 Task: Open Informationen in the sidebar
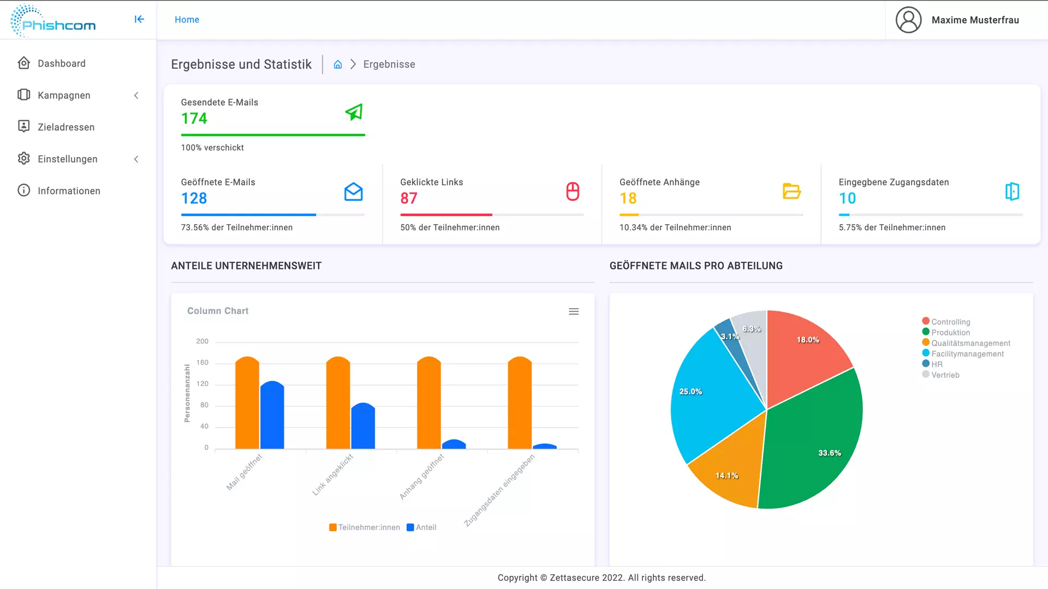[69, 191]
